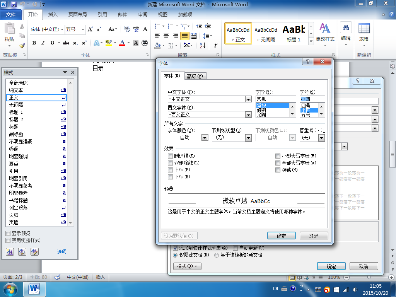Click the font size (字号) input field
The width and height of the screenshot is (396, 297).
(x=312, y=99)
